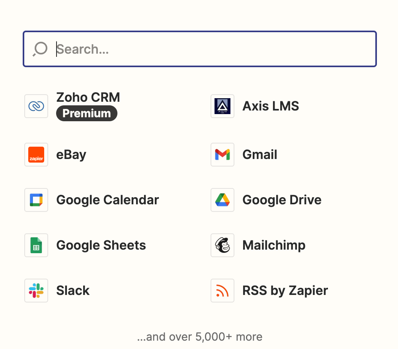Image resolution: width=398 pixels, height=349 pixels.
Task: Choose Axis LMS from the app list
Action: (x=271, y=106)
